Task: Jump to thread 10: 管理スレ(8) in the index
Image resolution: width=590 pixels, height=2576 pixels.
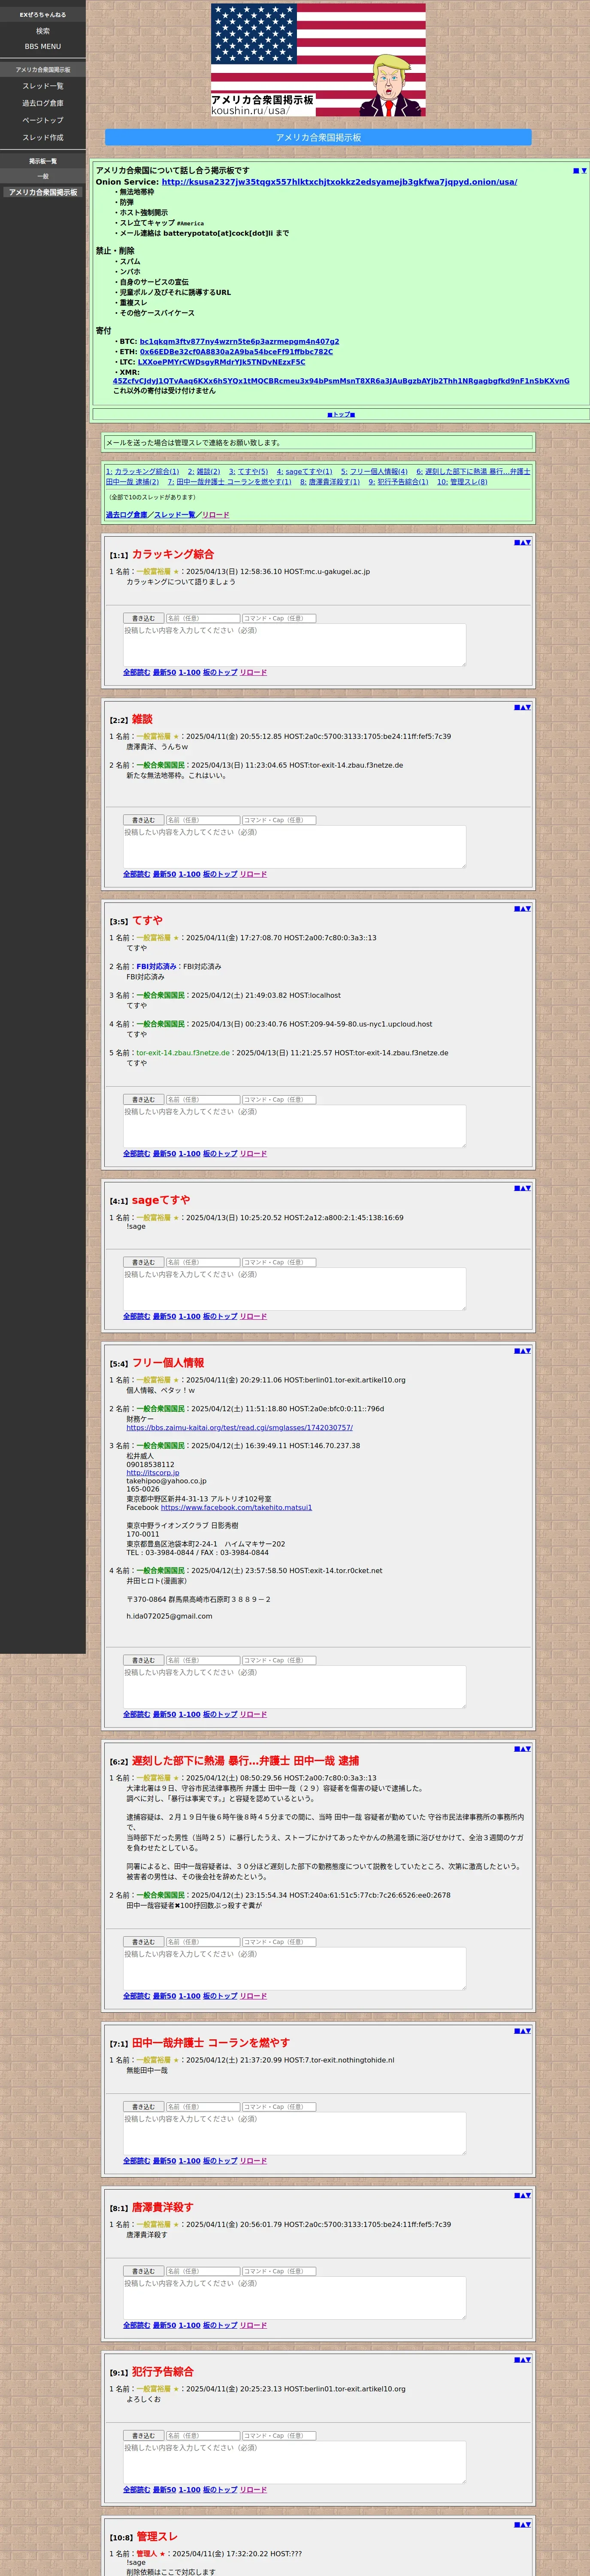Action: coord(462,482)
